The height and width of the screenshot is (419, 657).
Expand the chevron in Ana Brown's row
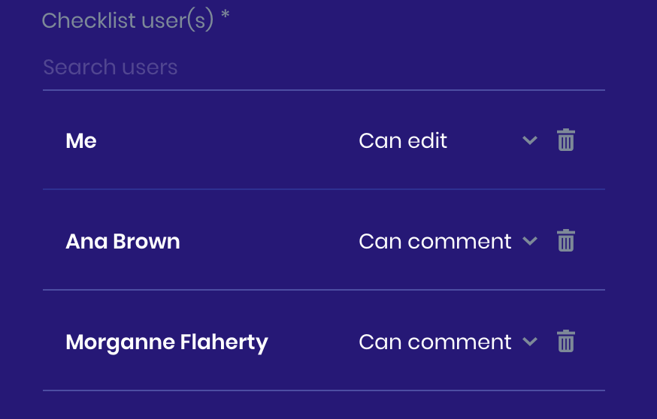530,241
